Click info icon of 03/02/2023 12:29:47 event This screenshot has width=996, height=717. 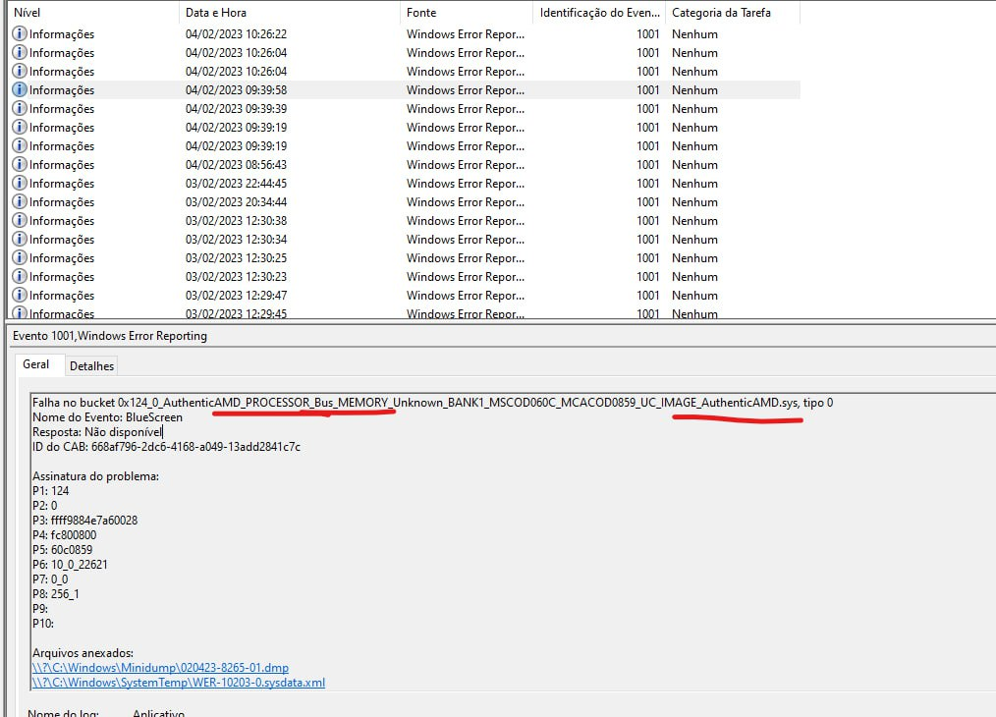pos(20,296)
